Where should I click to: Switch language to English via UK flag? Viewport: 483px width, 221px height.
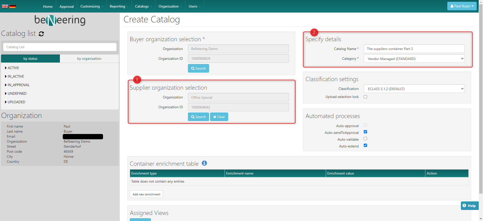(x=5, y=6)
